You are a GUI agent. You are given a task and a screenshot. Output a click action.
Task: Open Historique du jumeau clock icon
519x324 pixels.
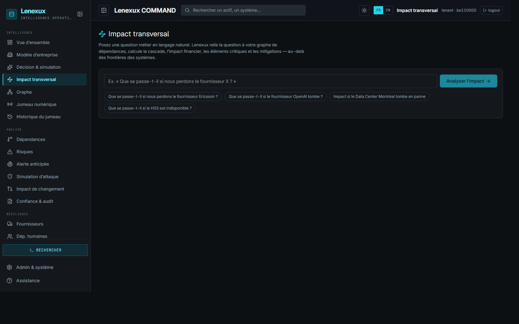[10, 117]
